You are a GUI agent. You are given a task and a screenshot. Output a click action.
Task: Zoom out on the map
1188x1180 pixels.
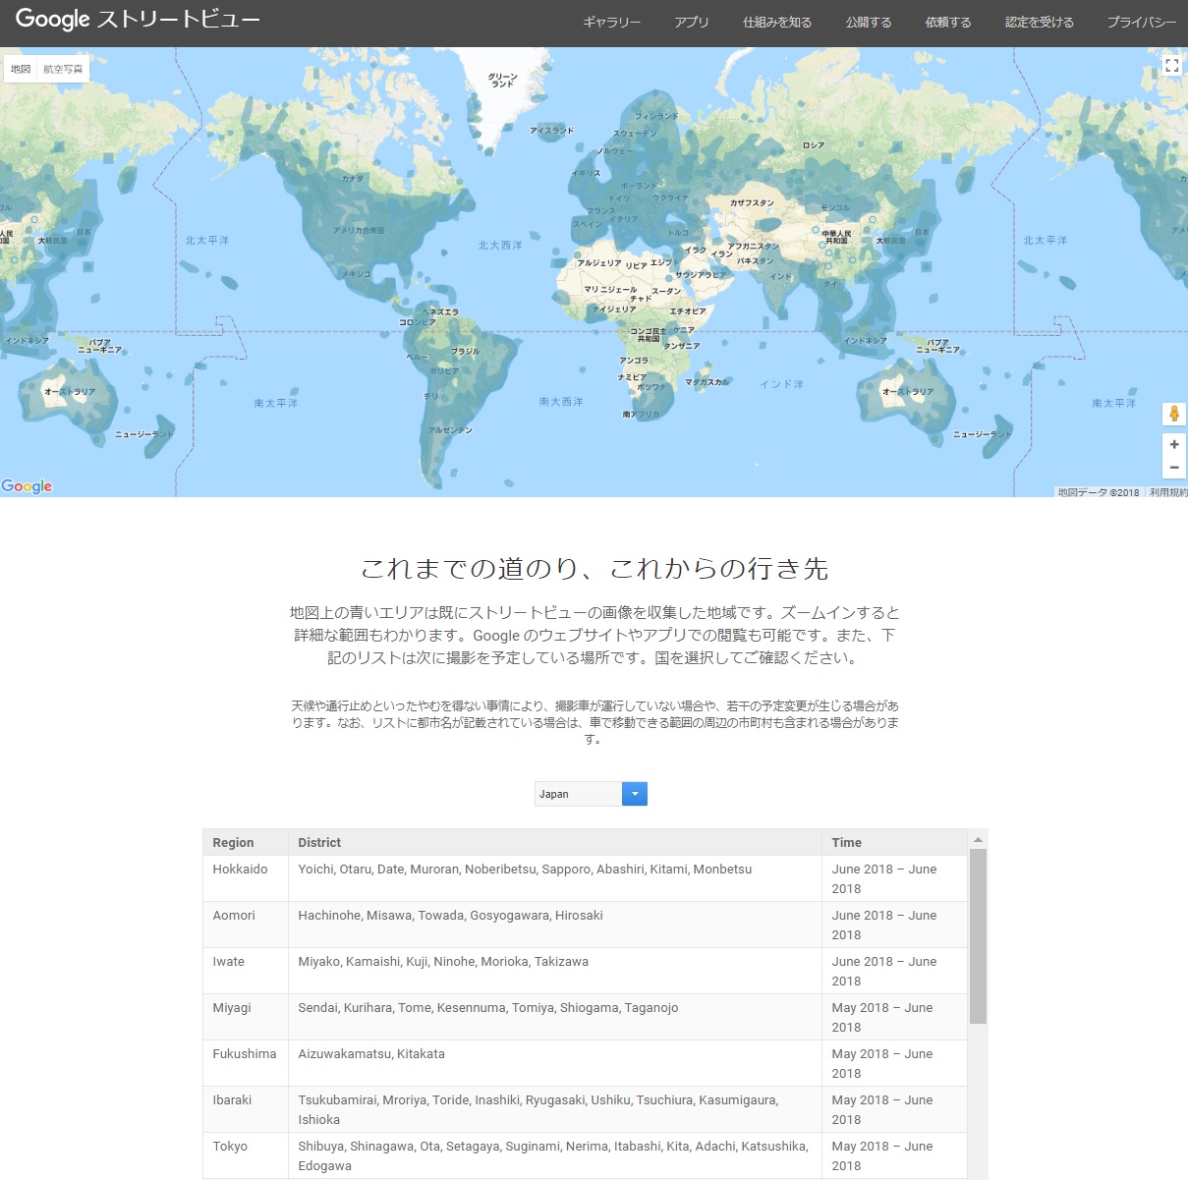(1173, 468)
